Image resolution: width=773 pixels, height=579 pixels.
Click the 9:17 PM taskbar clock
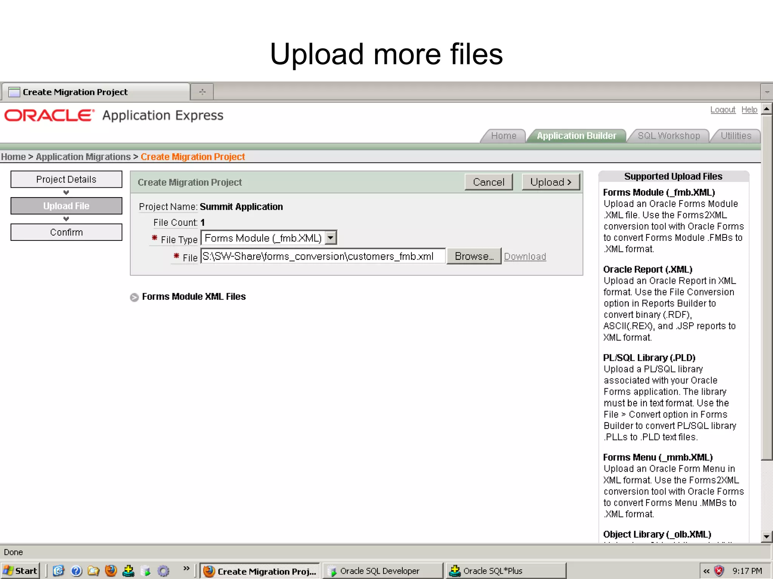point(747,571)
